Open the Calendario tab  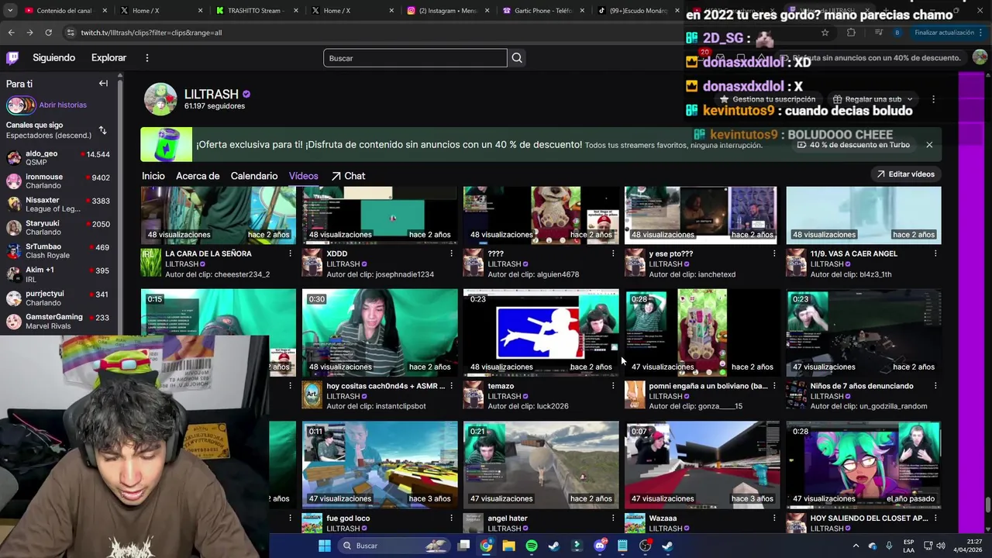[x=254, y=176]
